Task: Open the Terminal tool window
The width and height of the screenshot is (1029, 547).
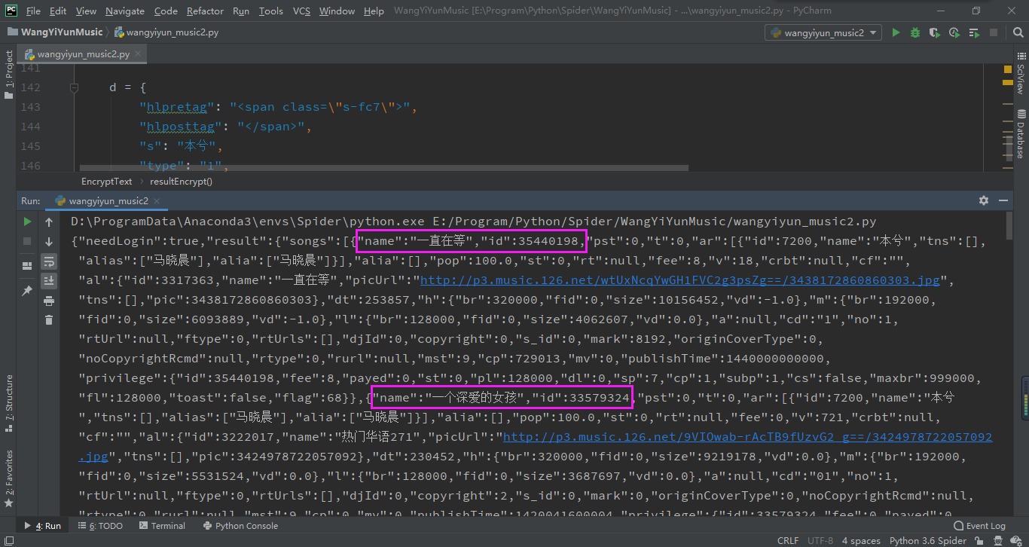Action: tap(161, 526)
